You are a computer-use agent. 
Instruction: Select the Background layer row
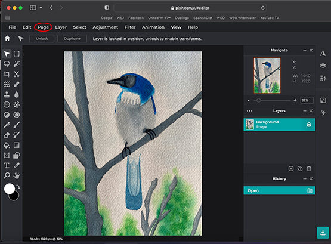[279, 125]
